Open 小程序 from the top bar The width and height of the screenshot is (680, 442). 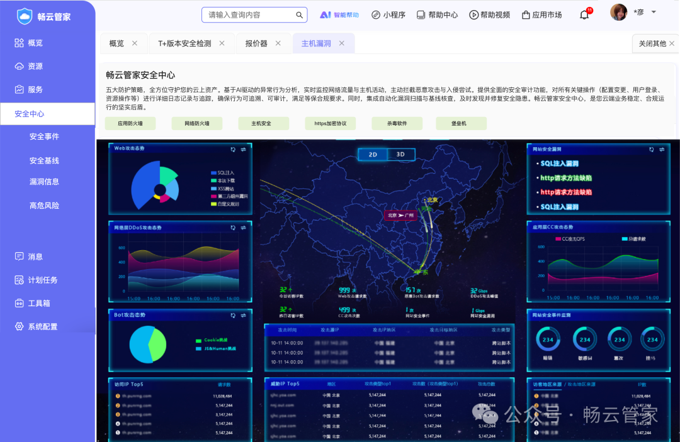(388, 14)
